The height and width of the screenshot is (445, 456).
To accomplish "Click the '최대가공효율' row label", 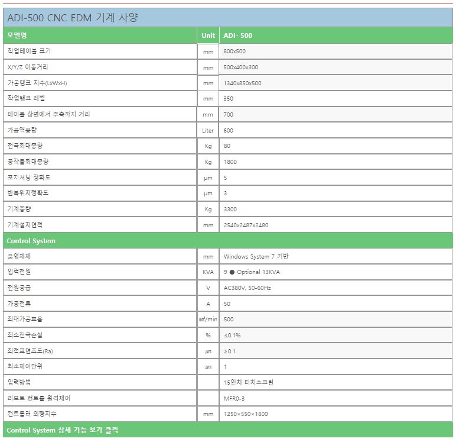I will 25,320.
